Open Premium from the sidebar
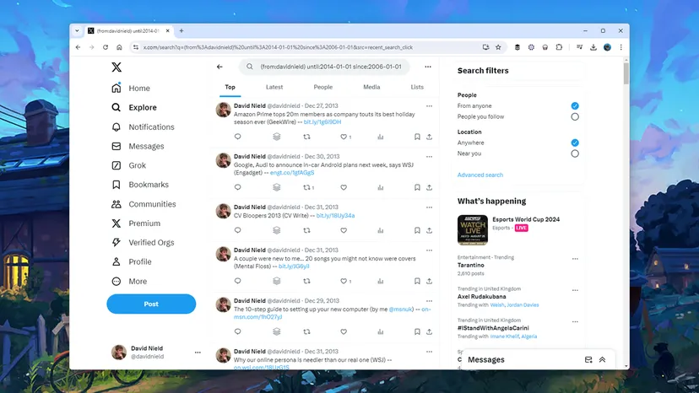This screenshot has height=393, width=699. (x=136, y=223)
